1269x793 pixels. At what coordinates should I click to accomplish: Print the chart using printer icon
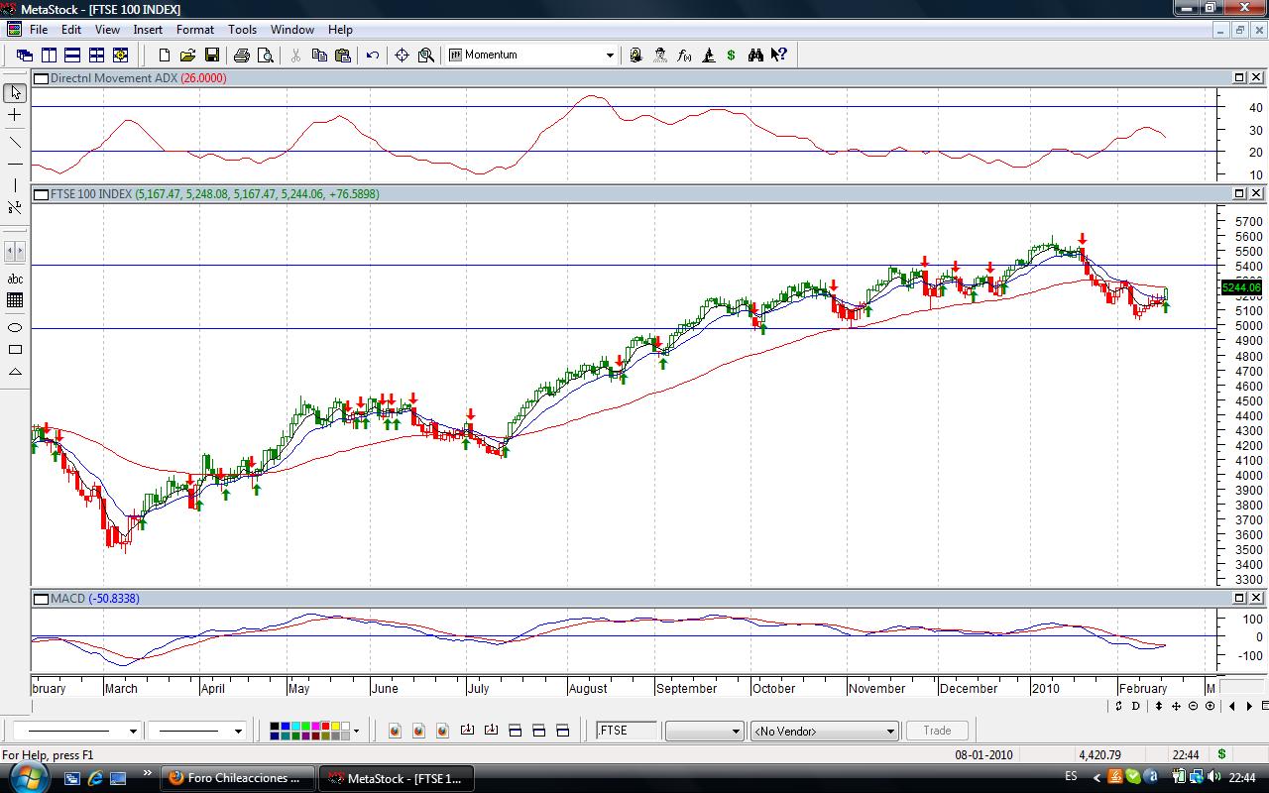[242, 56]
